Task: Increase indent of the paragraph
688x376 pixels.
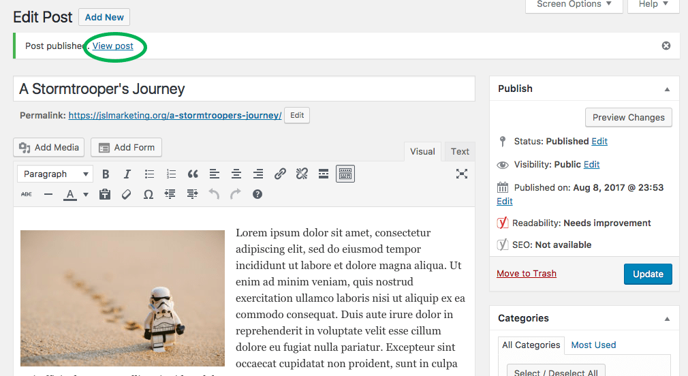Action: tap(191, 194)
